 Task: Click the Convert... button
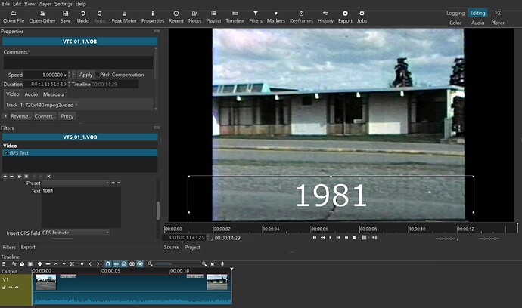(x=45, y=116)
